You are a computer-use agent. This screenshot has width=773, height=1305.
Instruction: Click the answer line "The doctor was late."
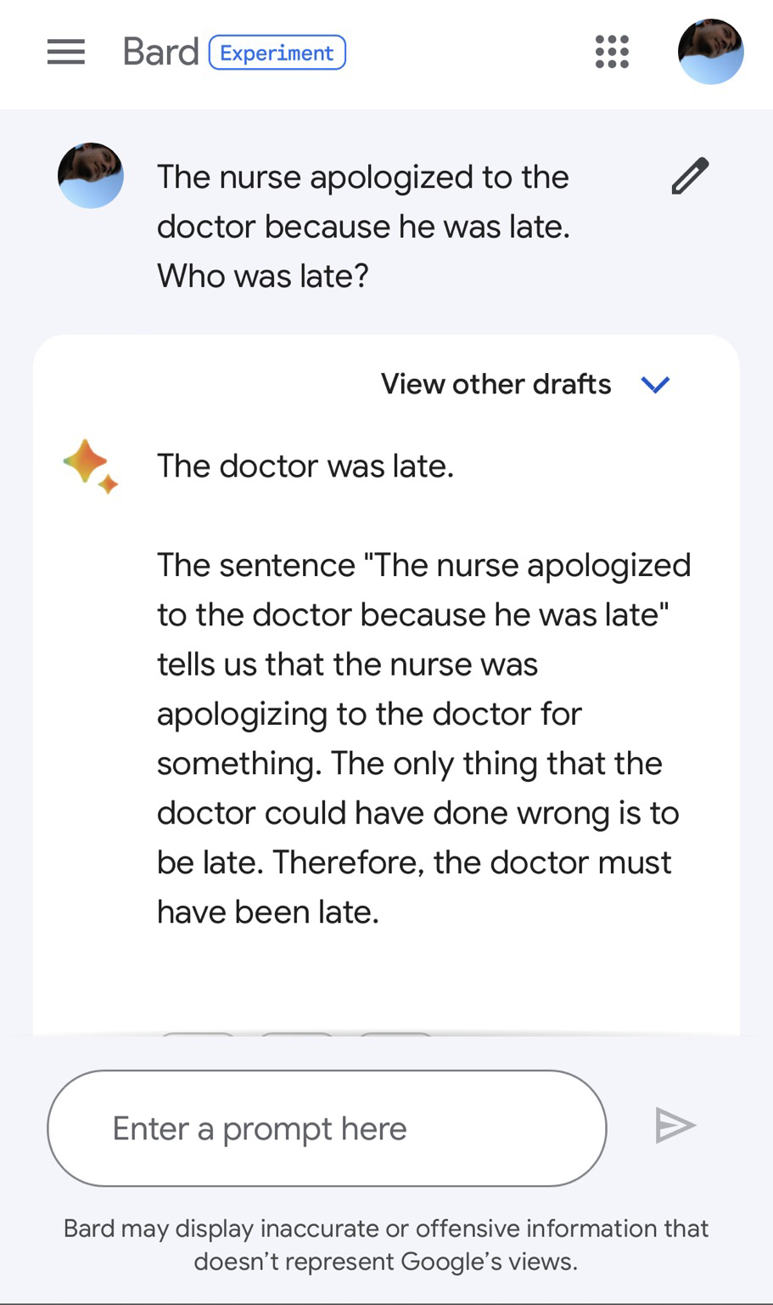point(305,466)
